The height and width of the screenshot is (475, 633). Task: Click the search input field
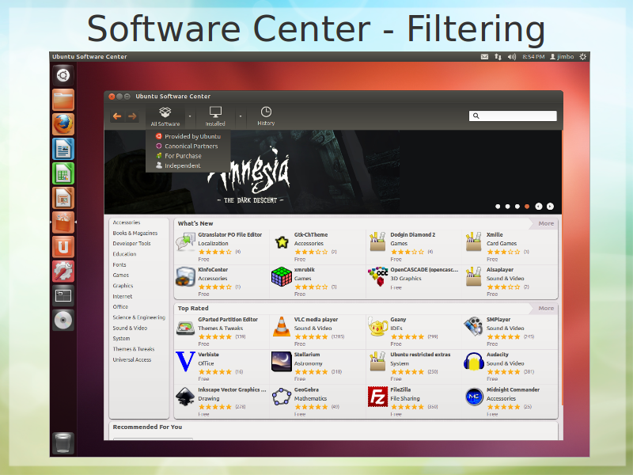[x=513, y=116]
